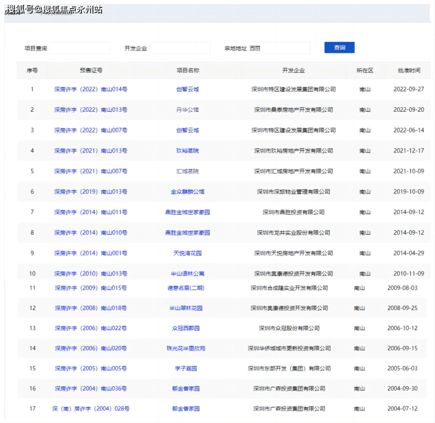Click the blue 查询 search button

pos(339,48)
